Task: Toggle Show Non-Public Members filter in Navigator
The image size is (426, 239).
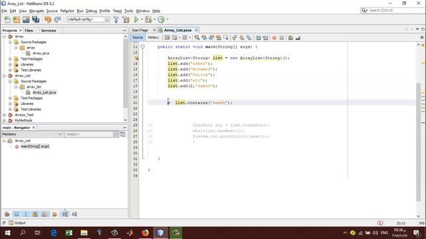Action: click(35, 214)
